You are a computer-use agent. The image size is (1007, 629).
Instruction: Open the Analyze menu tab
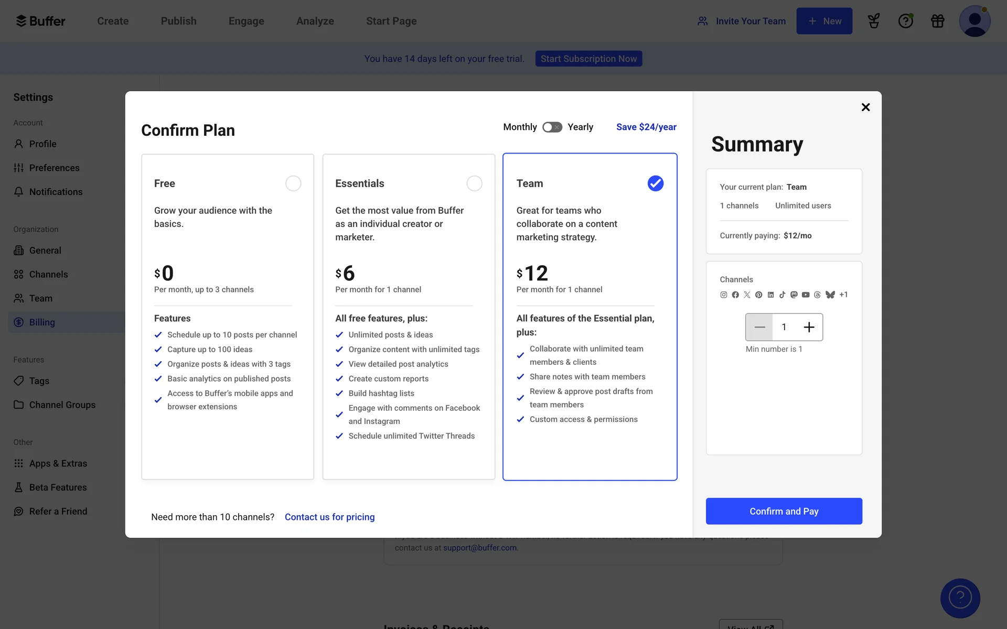(x=315, y=21)
